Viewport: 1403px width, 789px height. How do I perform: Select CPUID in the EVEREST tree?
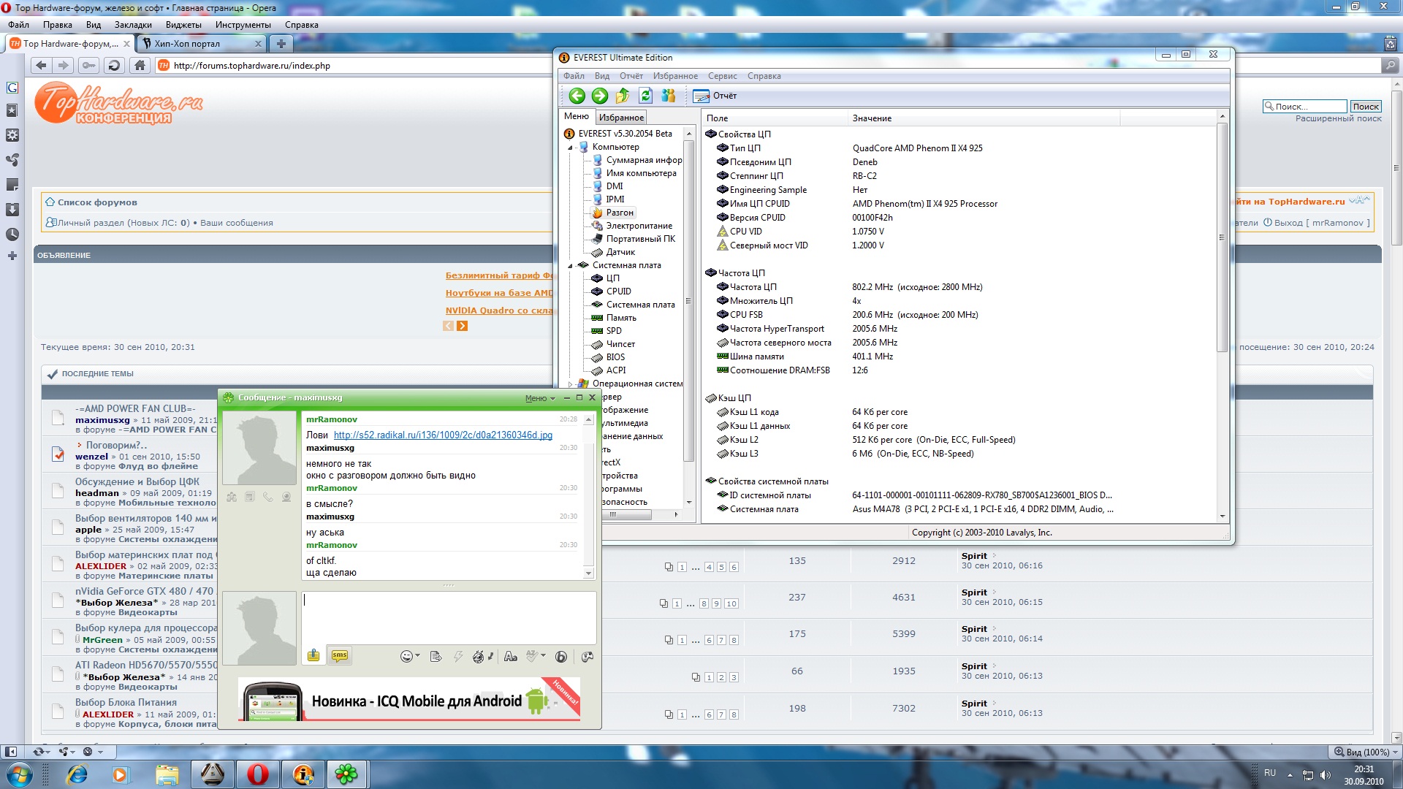click(x=618, y=291)
